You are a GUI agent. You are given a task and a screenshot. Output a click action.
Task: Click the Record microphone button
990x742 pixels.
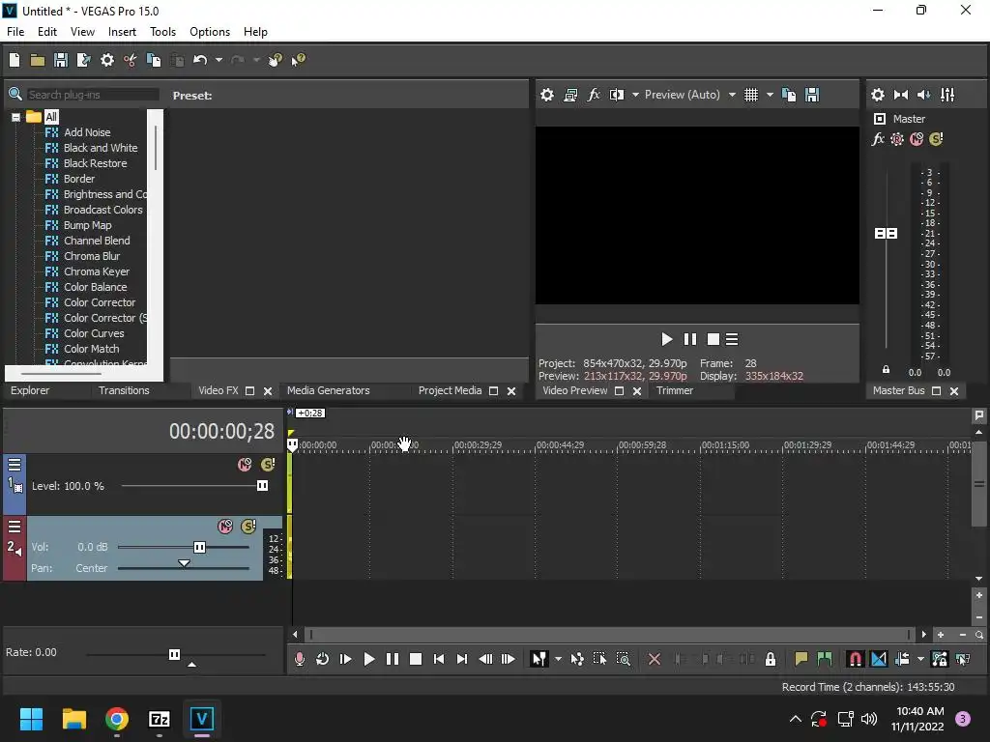point(300,659)
